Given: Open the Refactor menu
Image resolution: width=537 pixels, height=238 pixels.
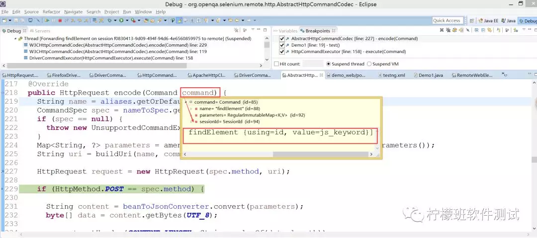Looking at the screenshot, I should pyautogui.click(x=51, y=11).
